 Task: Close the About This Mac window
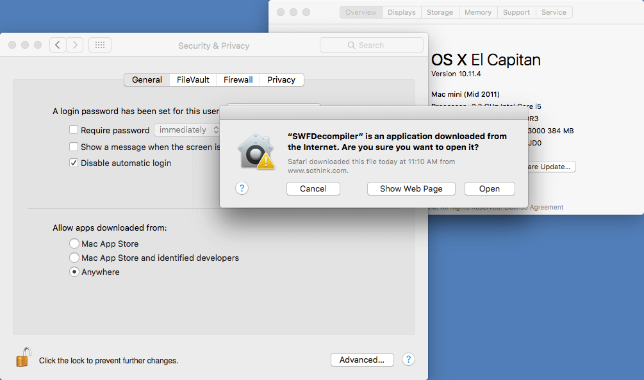pos(281,12)
